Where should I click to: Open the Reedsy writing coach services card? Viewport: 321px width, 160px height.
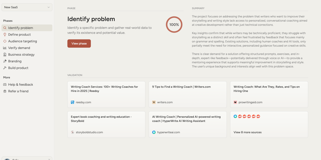pyautogui.click(x=106, y=94)
